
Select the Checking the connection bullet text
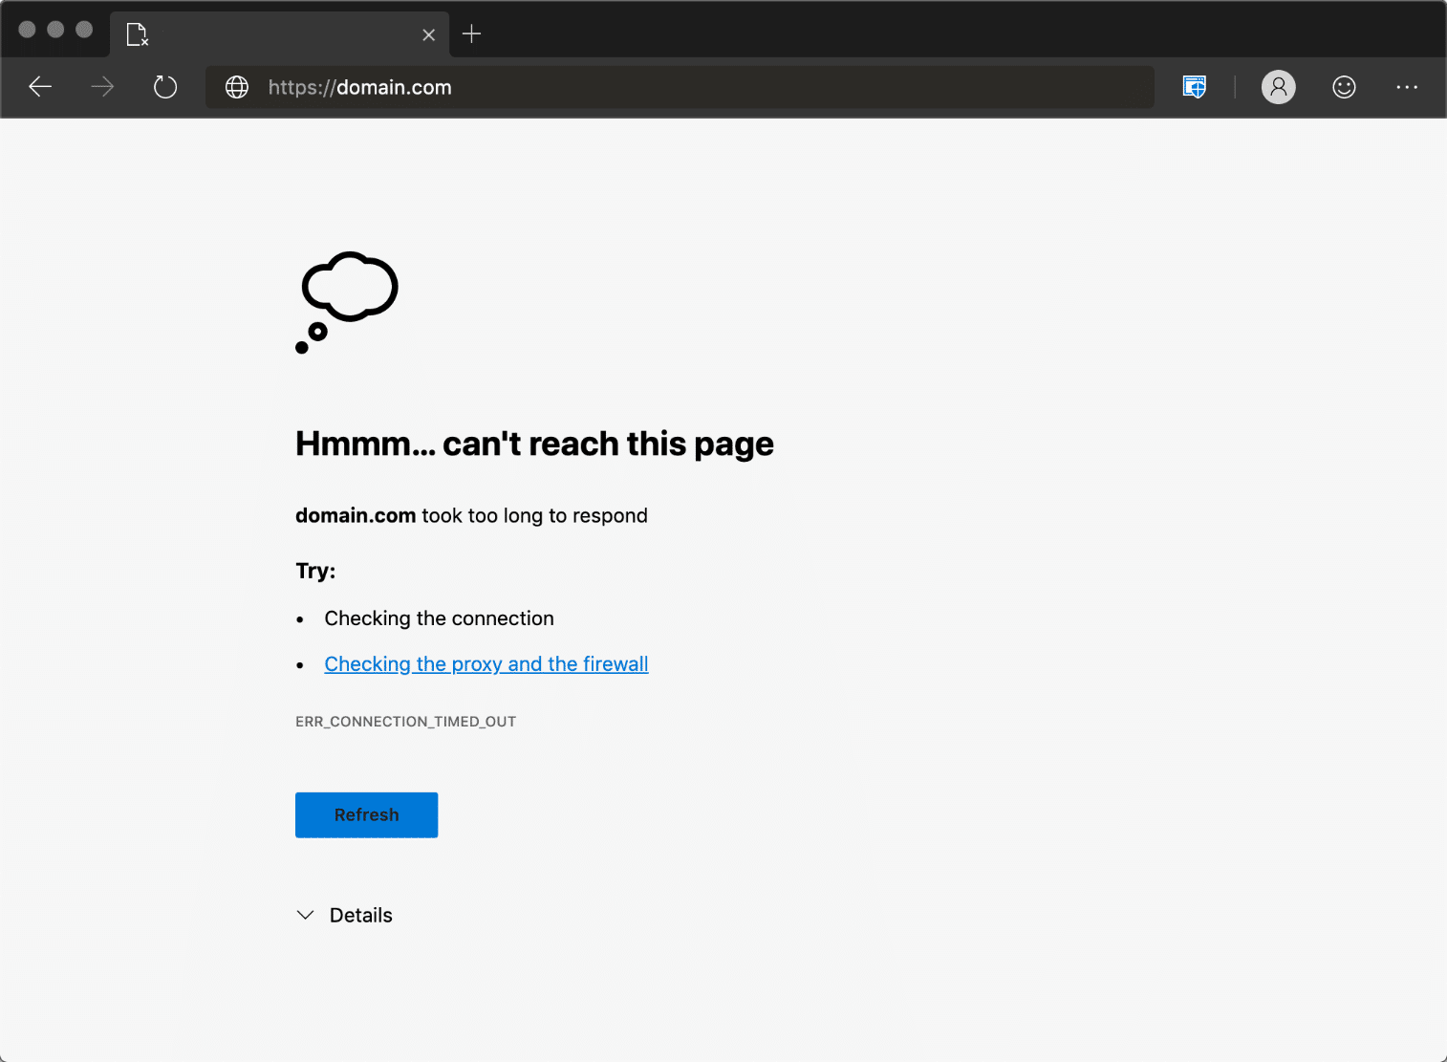[439, 618]
